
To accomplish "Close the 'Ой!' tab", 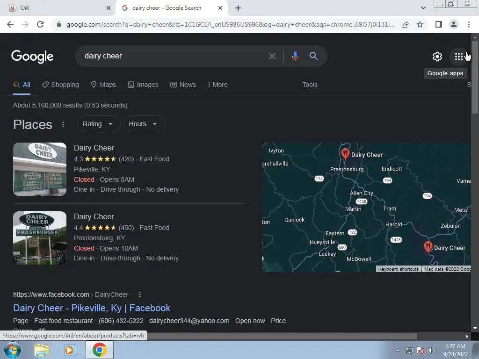I will (x=109, y=8).
